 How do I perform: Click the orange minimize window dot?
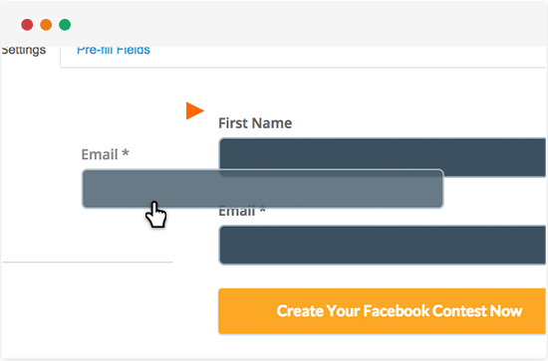coord(46,25)
